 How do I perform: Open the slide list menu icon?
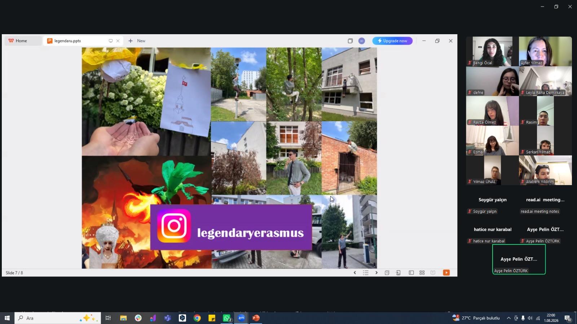[x=366, y=273]
